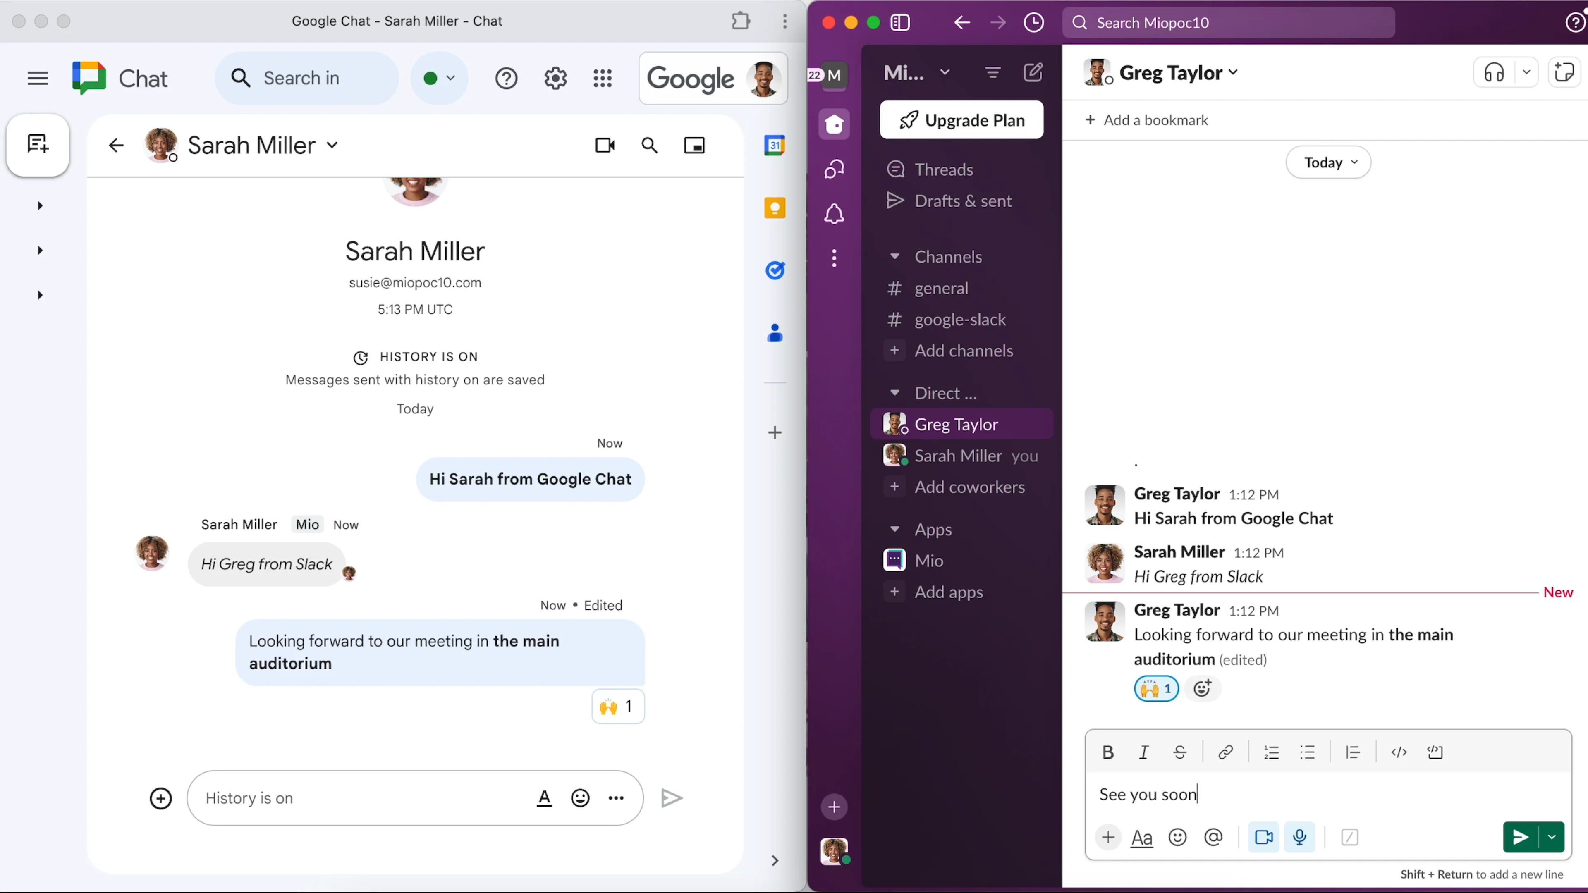Click the raised hands reaction in Slack

pyautogui.click(x=1155, y=688)
